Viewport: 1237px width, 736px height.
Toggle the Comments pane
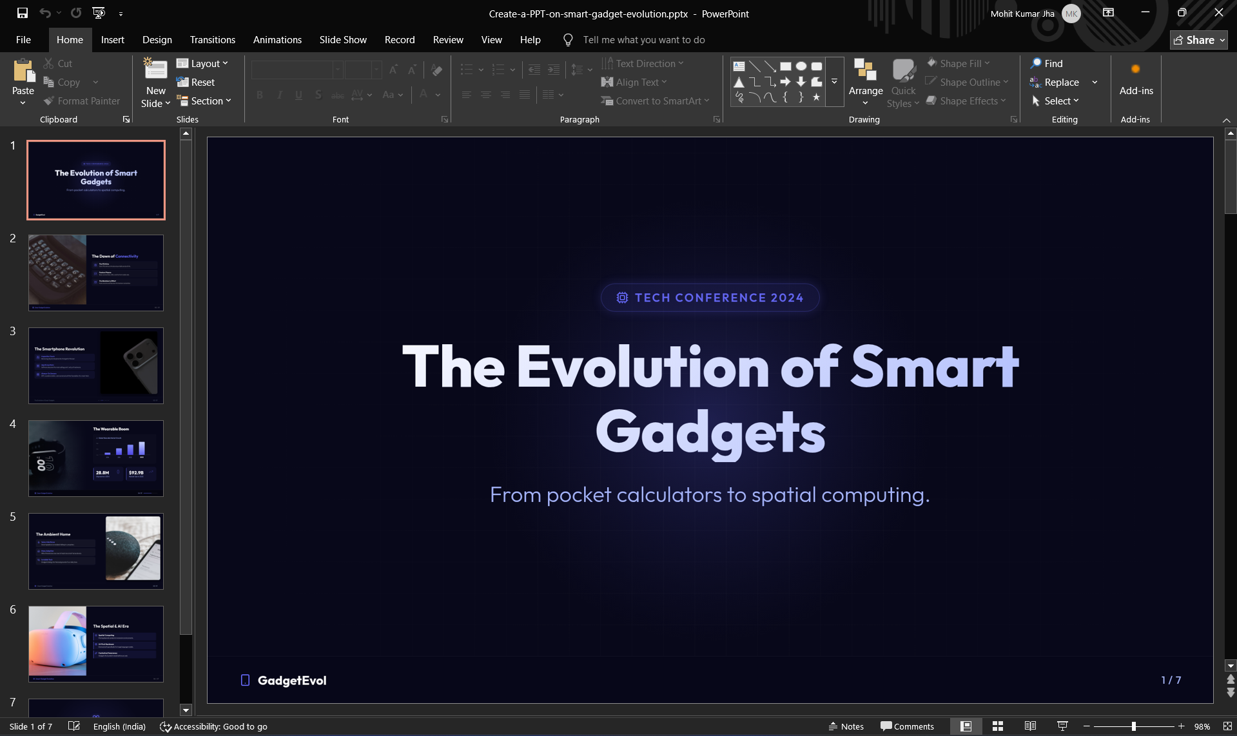tap(907, 726)
